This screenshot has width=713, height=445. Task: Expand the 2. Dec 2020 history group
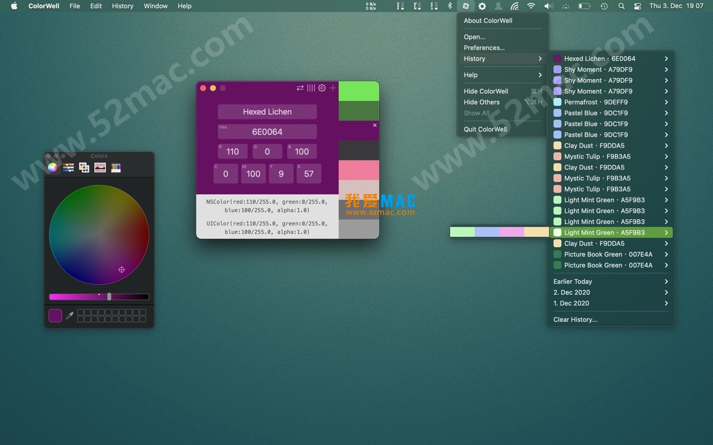611,292
